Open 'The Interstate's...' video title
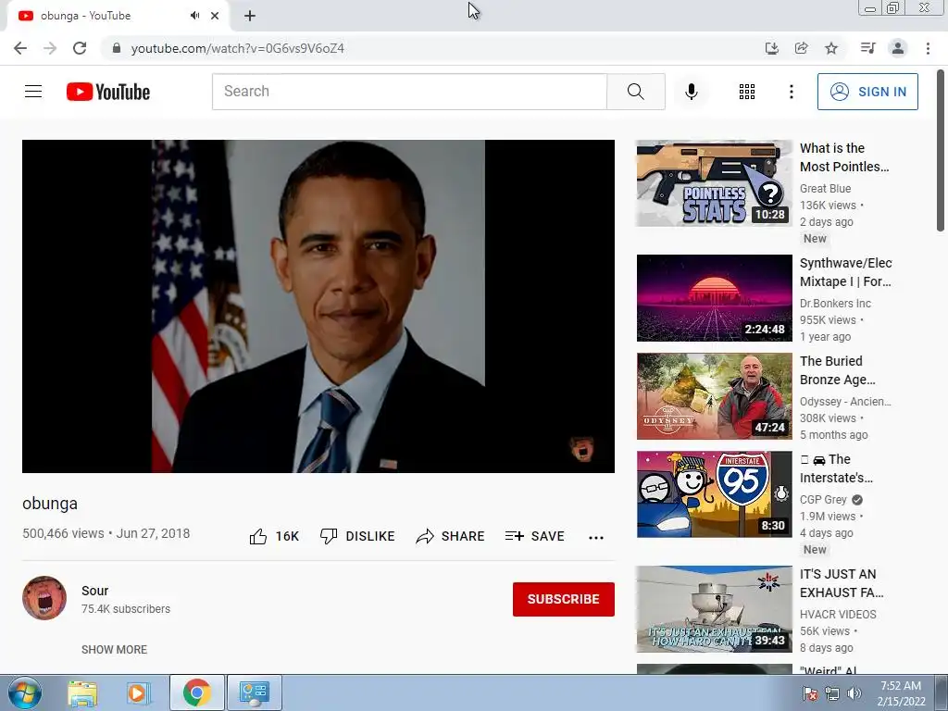This screenshot has width=948, height=711. tap(836, 468)
